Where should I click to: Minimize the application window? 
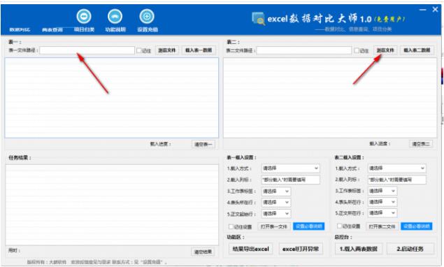click(423, 10)
